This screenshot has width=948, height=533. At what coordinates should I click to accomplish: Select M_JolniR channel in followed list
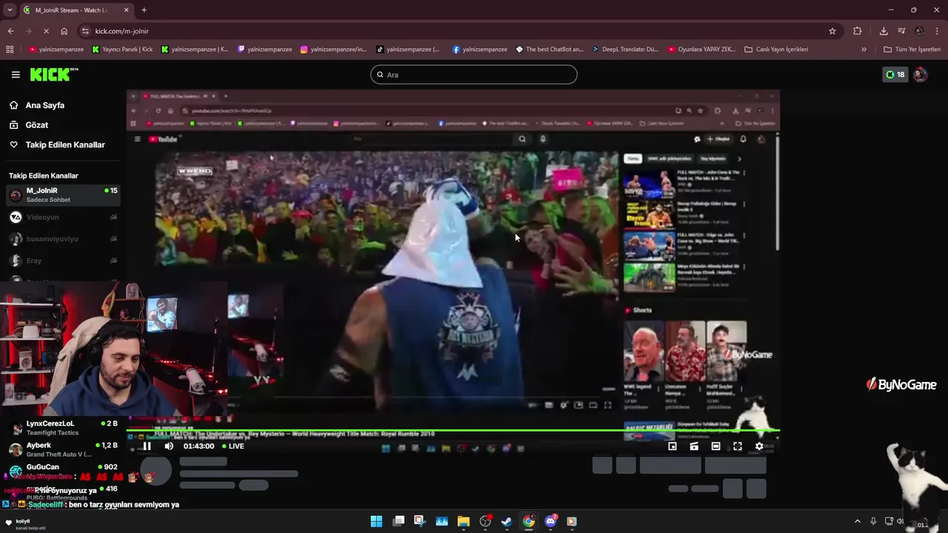63,195
